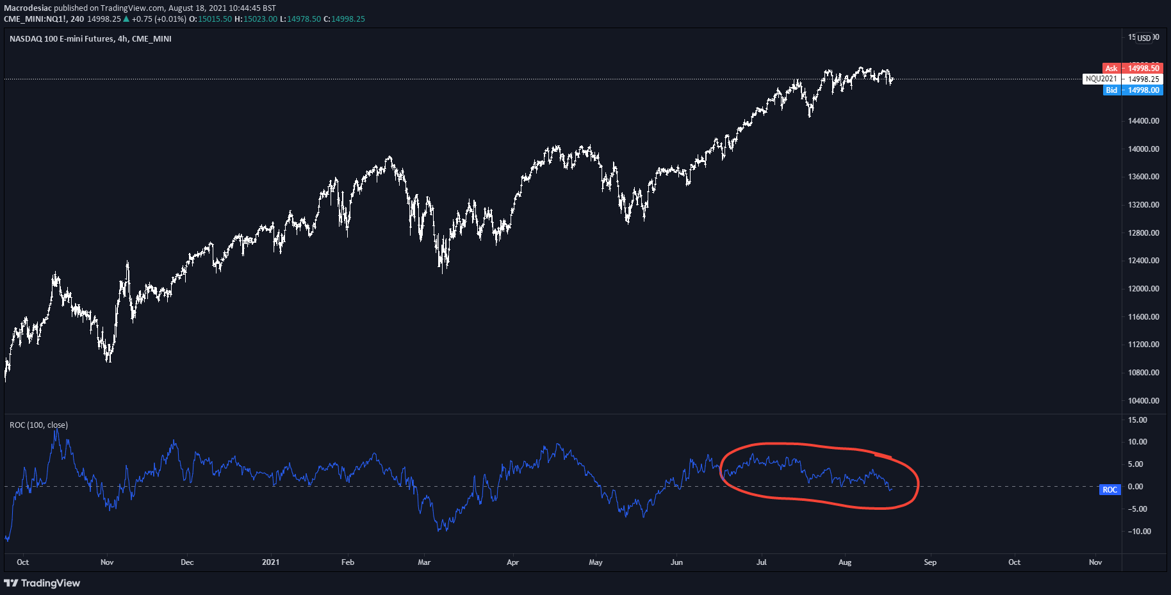The height and width of the screenshot is (595, 1171).
Task: Click the low value L:14978.50
Action: pos(300,19)
